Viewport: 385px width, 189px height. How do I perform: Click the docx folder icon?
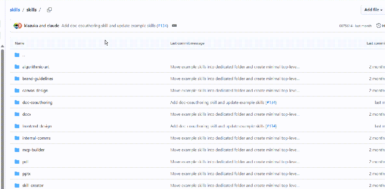pos(17,114)
